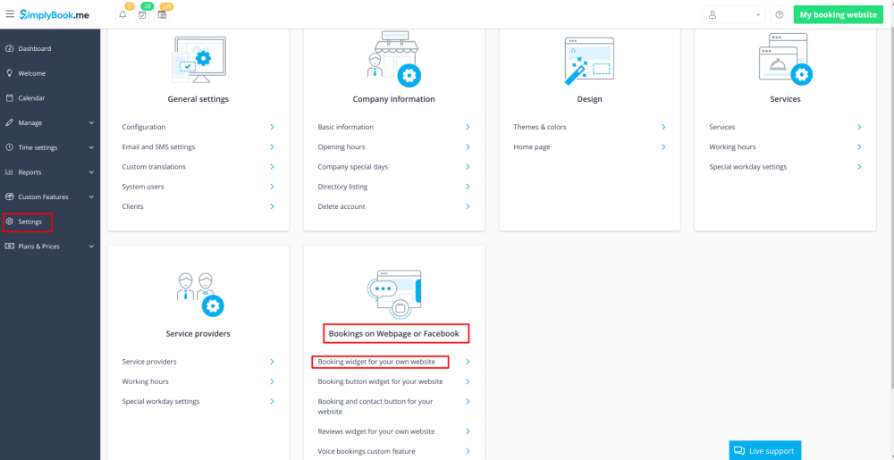894x460 pixels.
Task: Open Live support chat
Action: [764, 450]
